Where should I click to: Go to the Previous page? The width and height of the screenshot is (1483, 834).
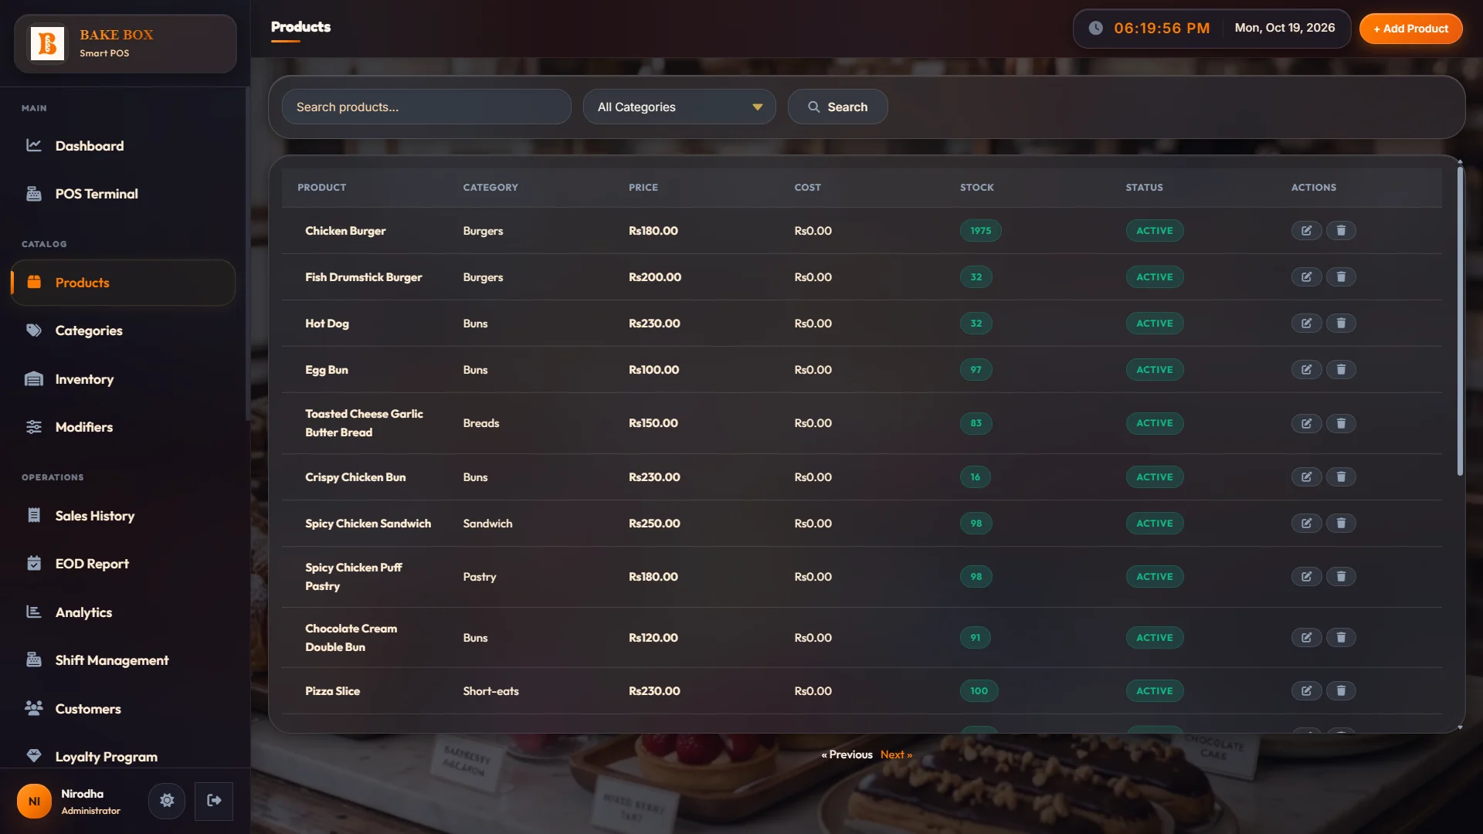tap(847, 754)
